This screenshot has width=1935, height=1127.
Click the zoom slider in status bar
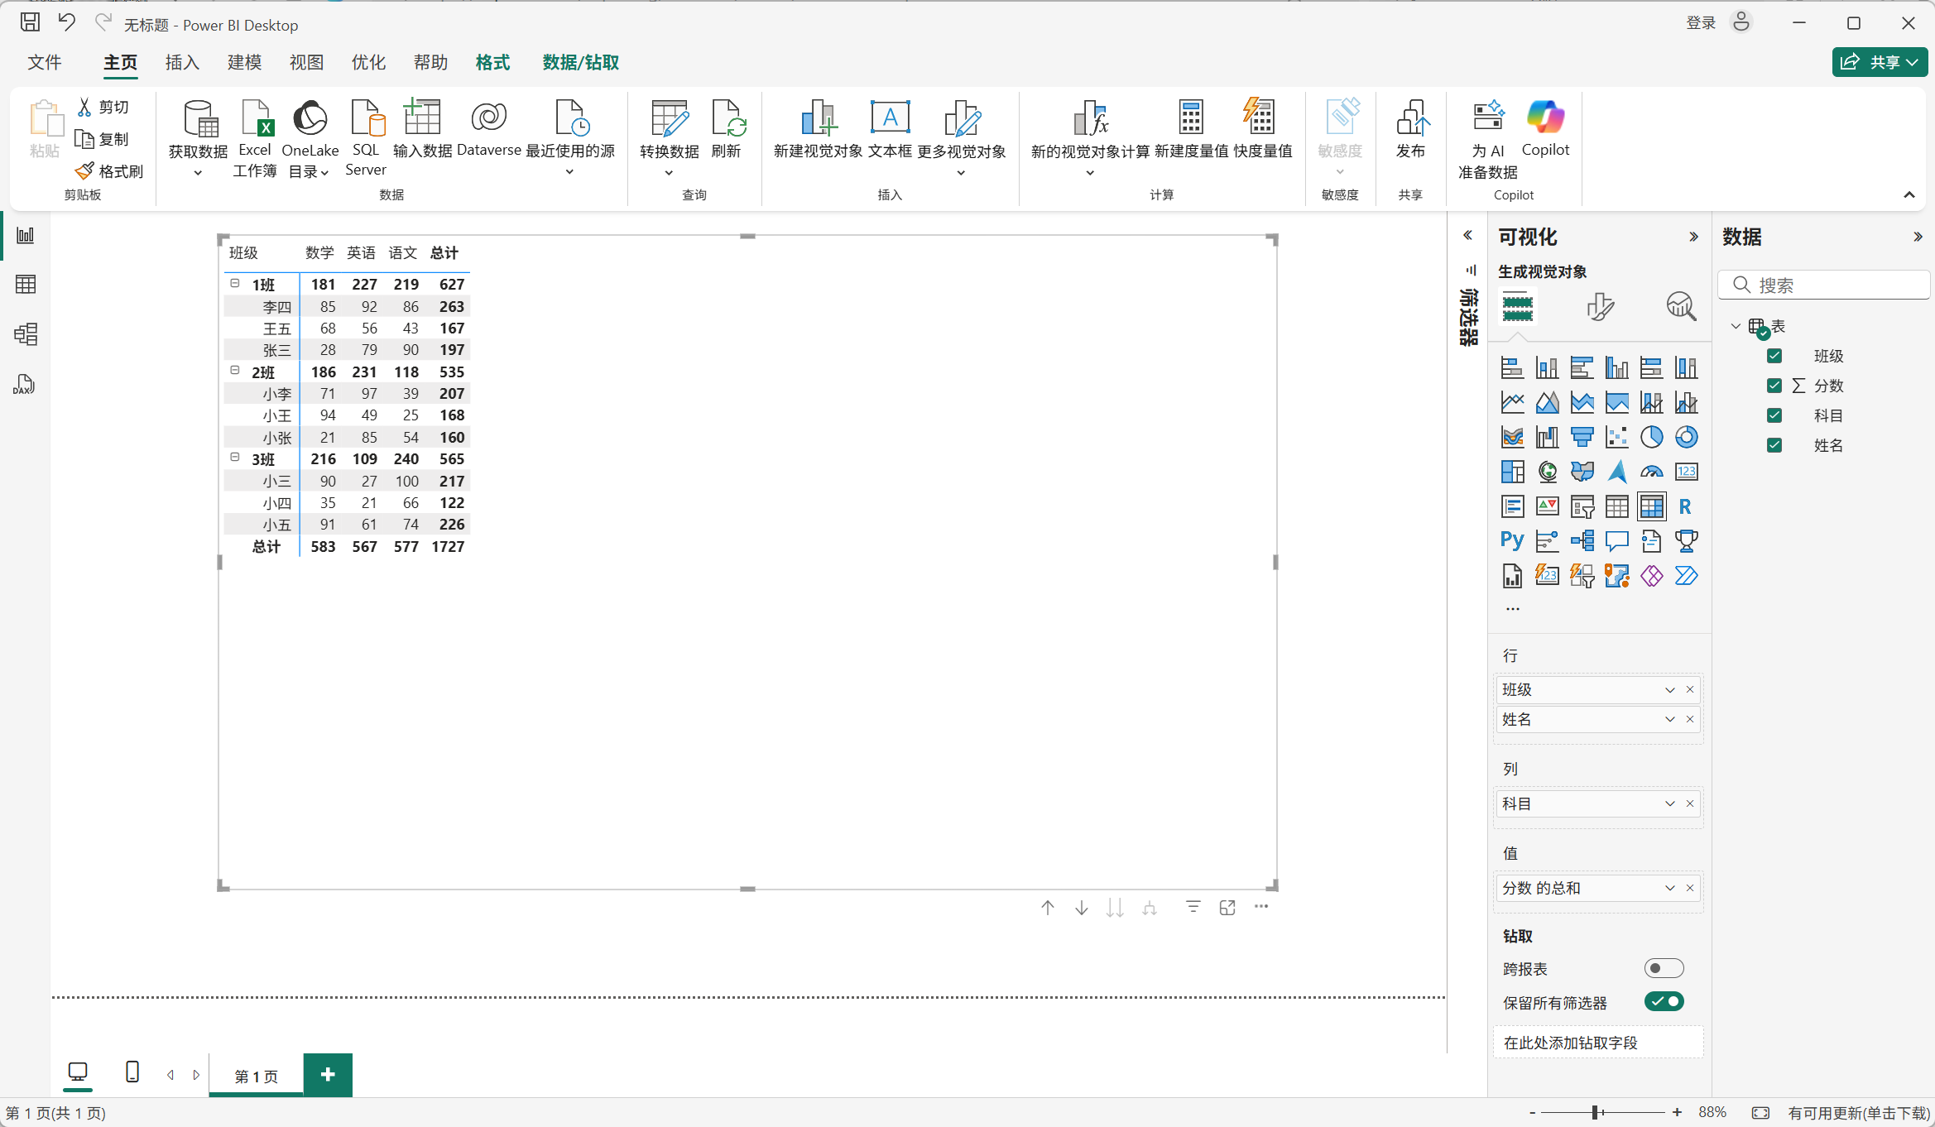(1595, 1112)
